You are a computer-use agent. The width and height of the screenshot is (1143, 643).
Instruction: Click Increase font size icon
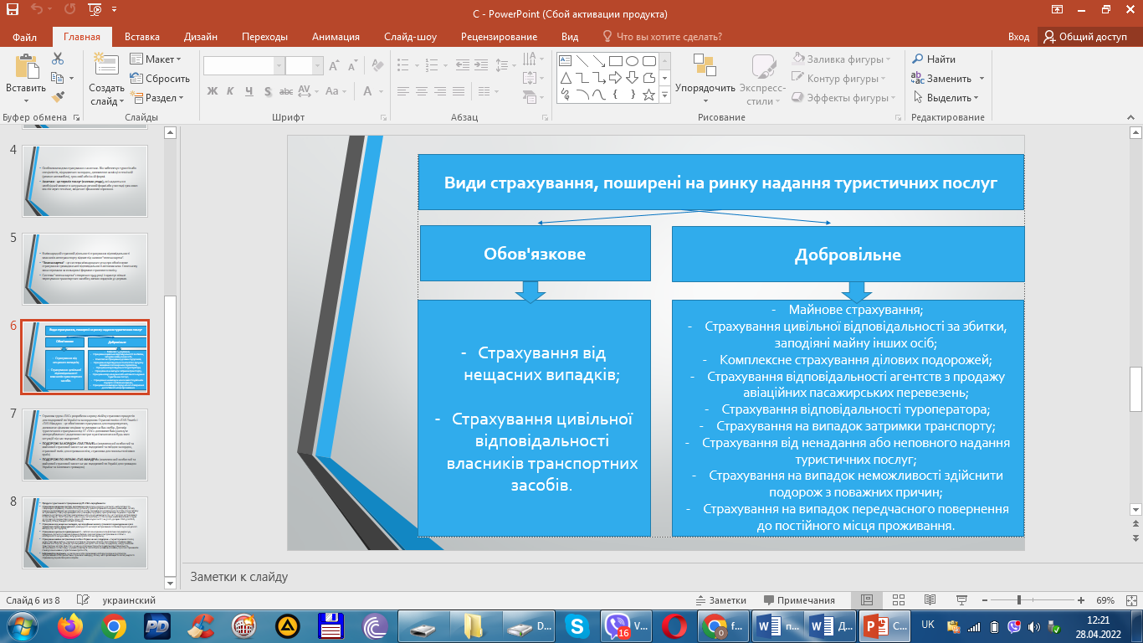(x=336, y=65)
